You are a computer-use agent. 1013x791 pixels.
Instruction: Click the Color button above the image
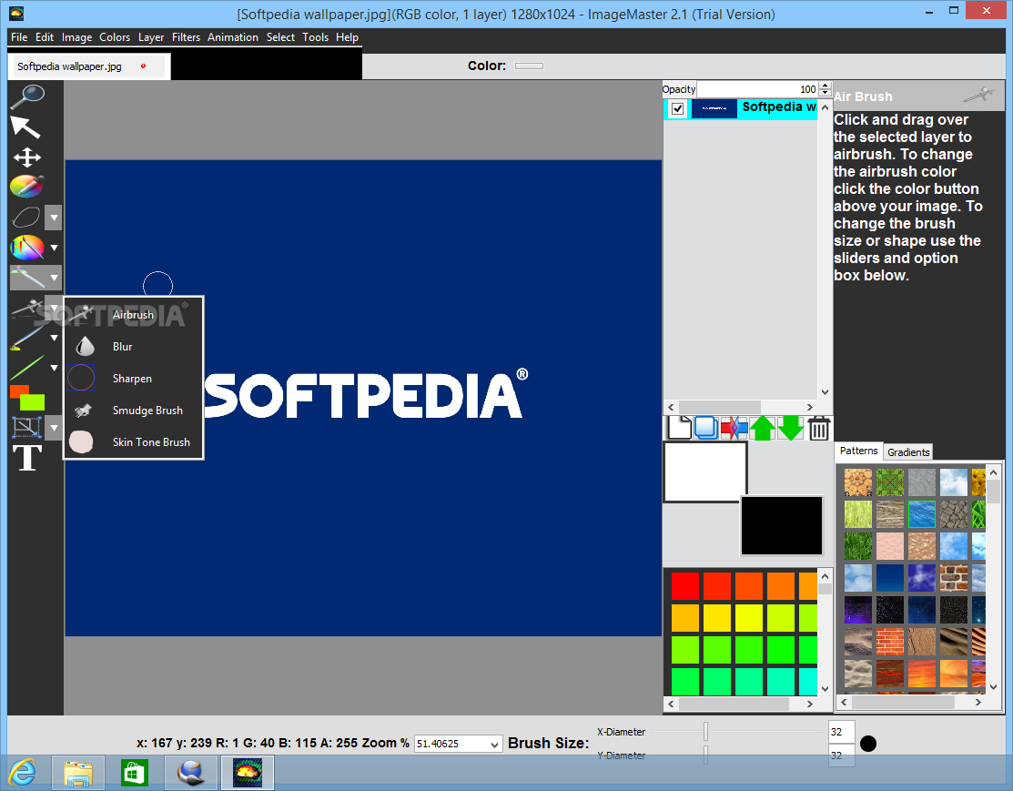[x=529, y=66]
